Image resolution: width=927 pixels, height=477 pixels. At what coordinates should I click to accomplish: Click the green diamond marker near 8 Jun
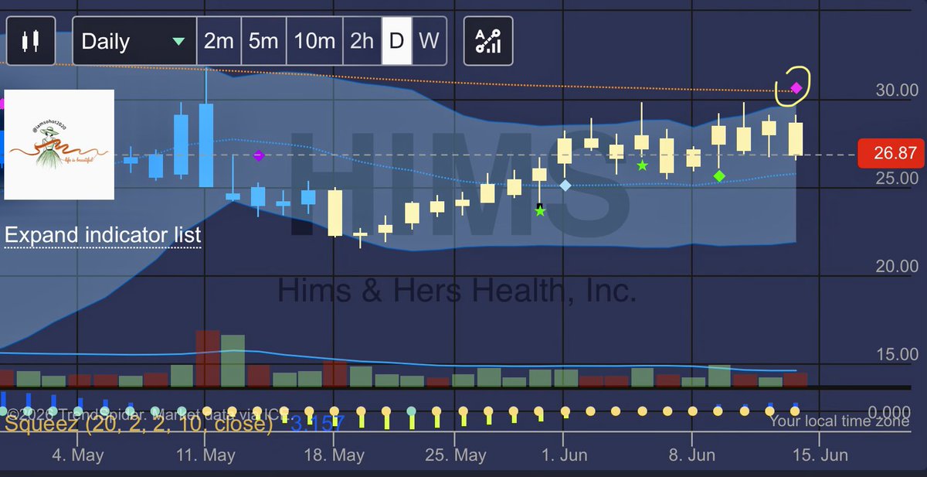pyautogui.click(x=719, y=176)
